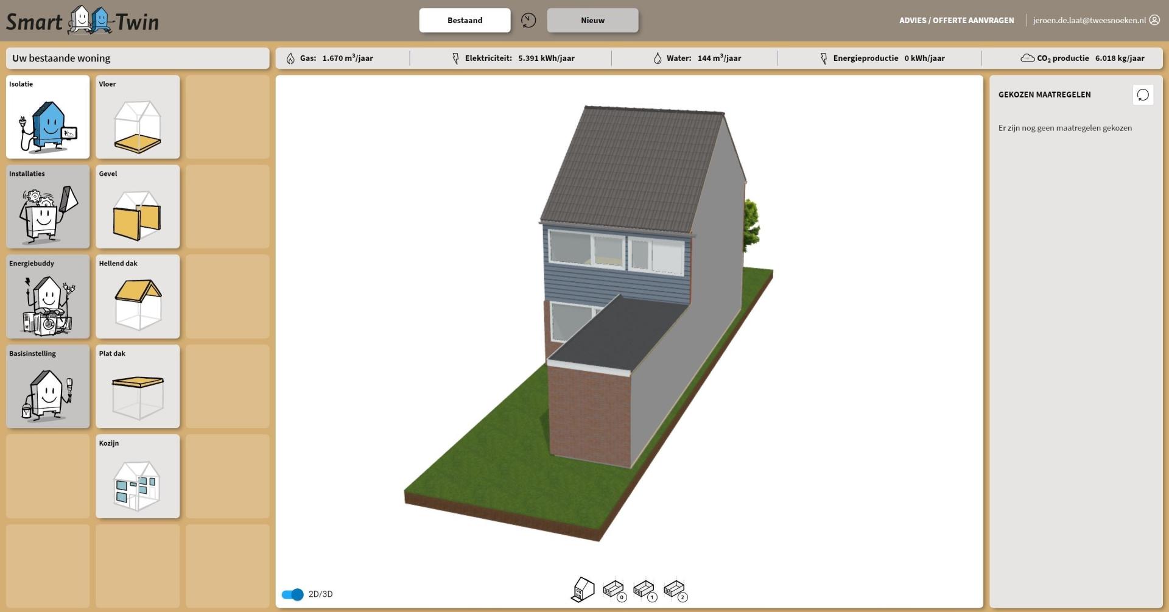This screenshot has width=1169, height=612.
Task: Select the Hellend dak option
Action: pyautogui.click(x=138, y=297)
